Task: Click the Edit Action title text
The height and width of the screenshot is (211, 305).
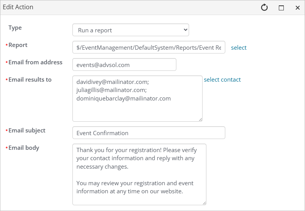Action: (18, 7)
